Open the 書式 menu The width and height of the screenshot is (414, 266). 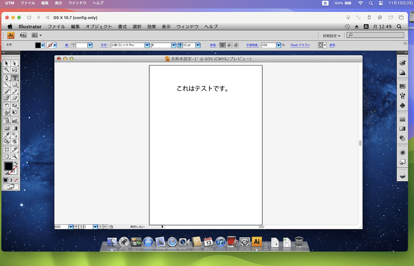122,27
